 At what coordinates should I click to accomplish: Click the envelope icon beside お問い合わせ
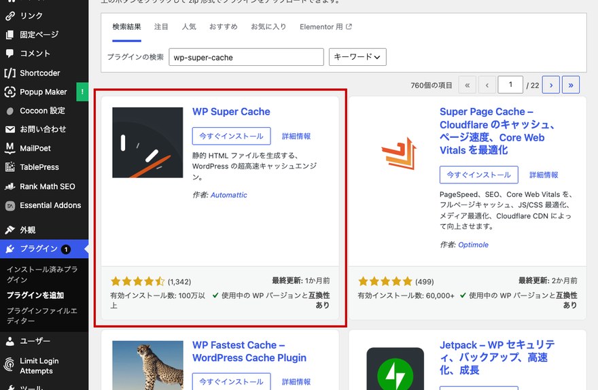tap(10, 130)
